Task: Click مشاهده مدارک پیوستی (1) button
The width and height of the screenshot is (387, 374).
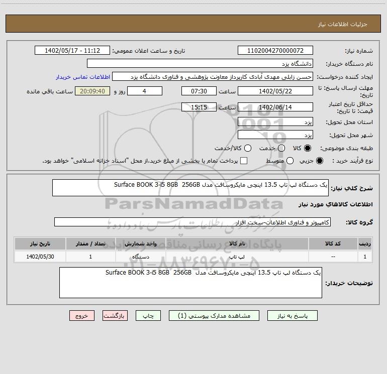Action: pos(214,316)
